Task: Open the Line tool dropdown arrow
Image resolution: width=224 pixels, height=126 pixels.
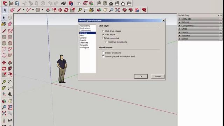Action: coord(23,10)
